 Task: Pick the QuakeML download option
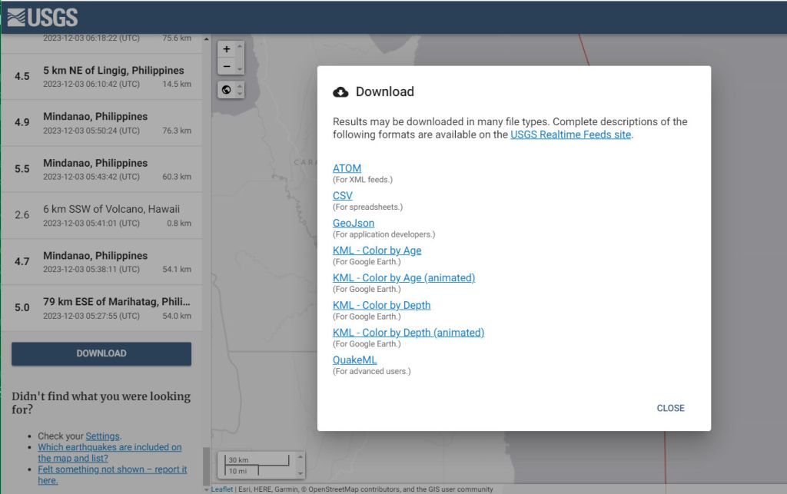tap(355, 360)
